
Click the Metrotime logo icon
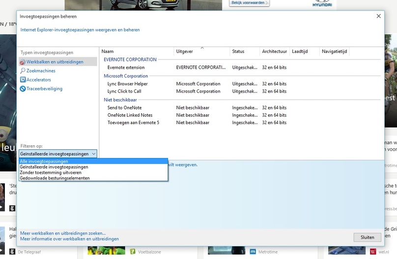point(253,252)
